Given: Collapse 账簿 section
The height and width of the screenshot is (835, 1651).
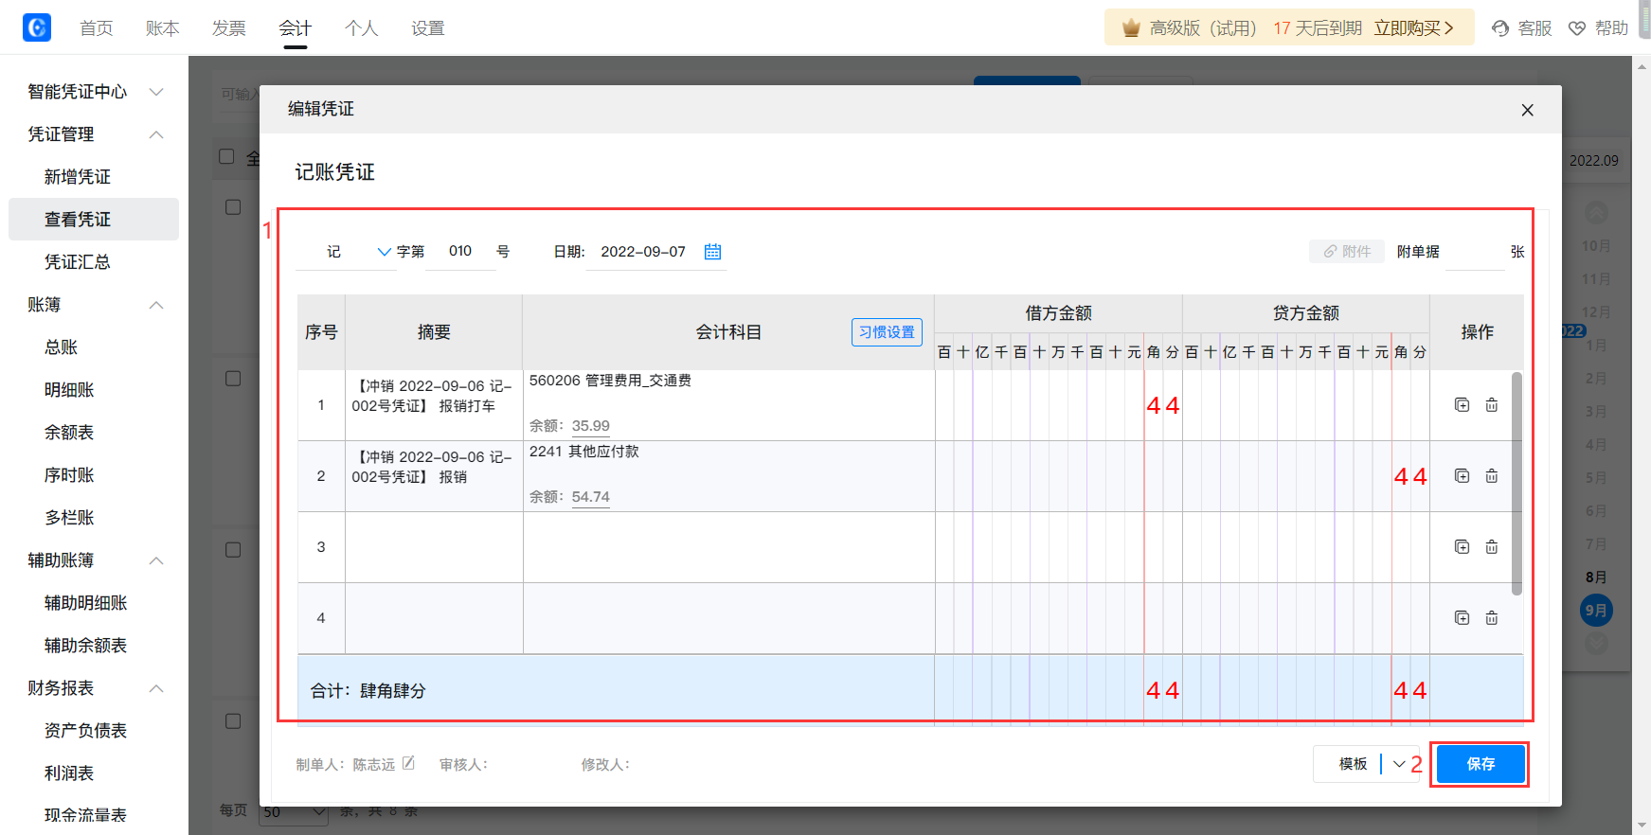Looking at the screenshot, I should tap(157, 305).
